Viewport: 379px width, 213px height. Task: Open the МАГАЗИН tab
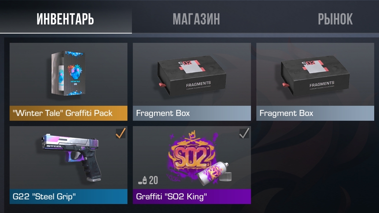196,19
